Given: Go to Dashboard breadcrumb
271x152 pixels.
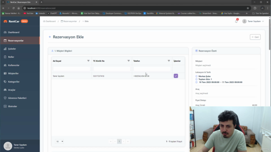Looking at the screenshot, I should coord(50,22).
